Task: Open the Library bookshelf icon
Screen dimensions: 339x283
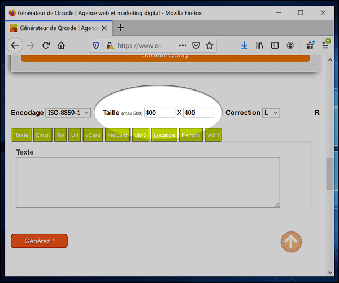Action: point(260,45)
